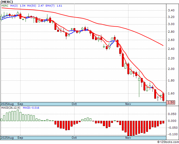Click the MERC legend label
This screenshot has width=179, height=144.
(x=5, y=6)
